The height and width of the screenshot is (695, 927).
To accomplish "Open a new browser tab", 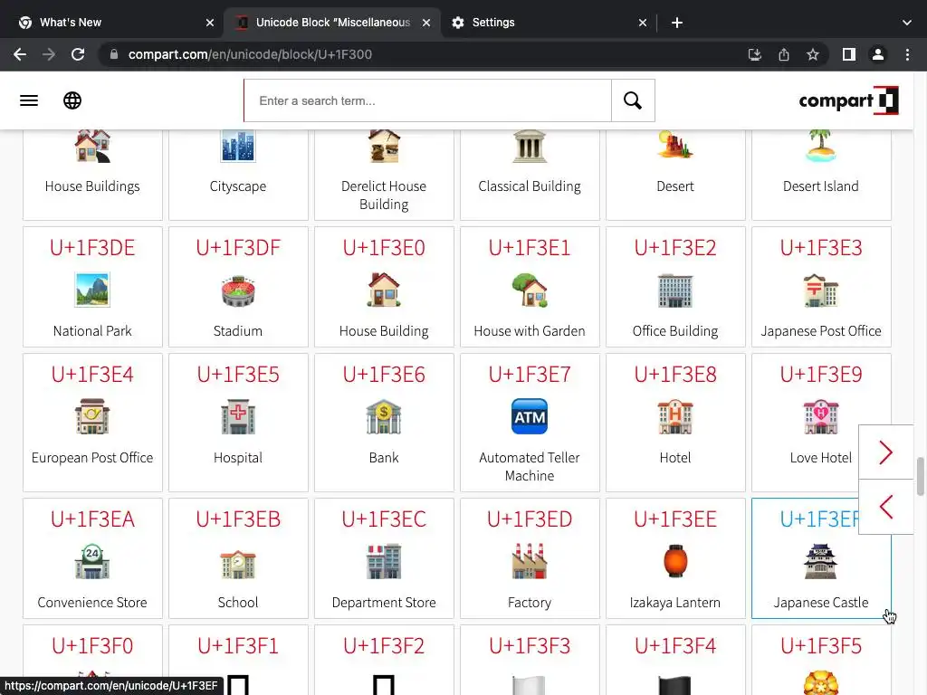I will pos(677,23).
